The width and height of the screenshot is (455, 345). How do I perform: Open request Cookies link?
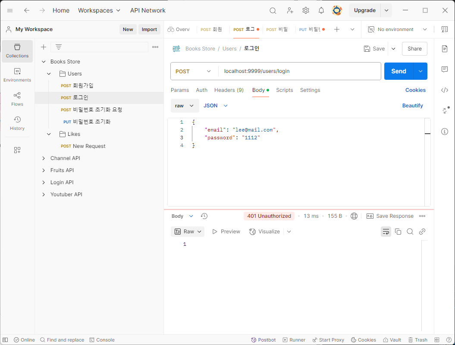point(415,90)
